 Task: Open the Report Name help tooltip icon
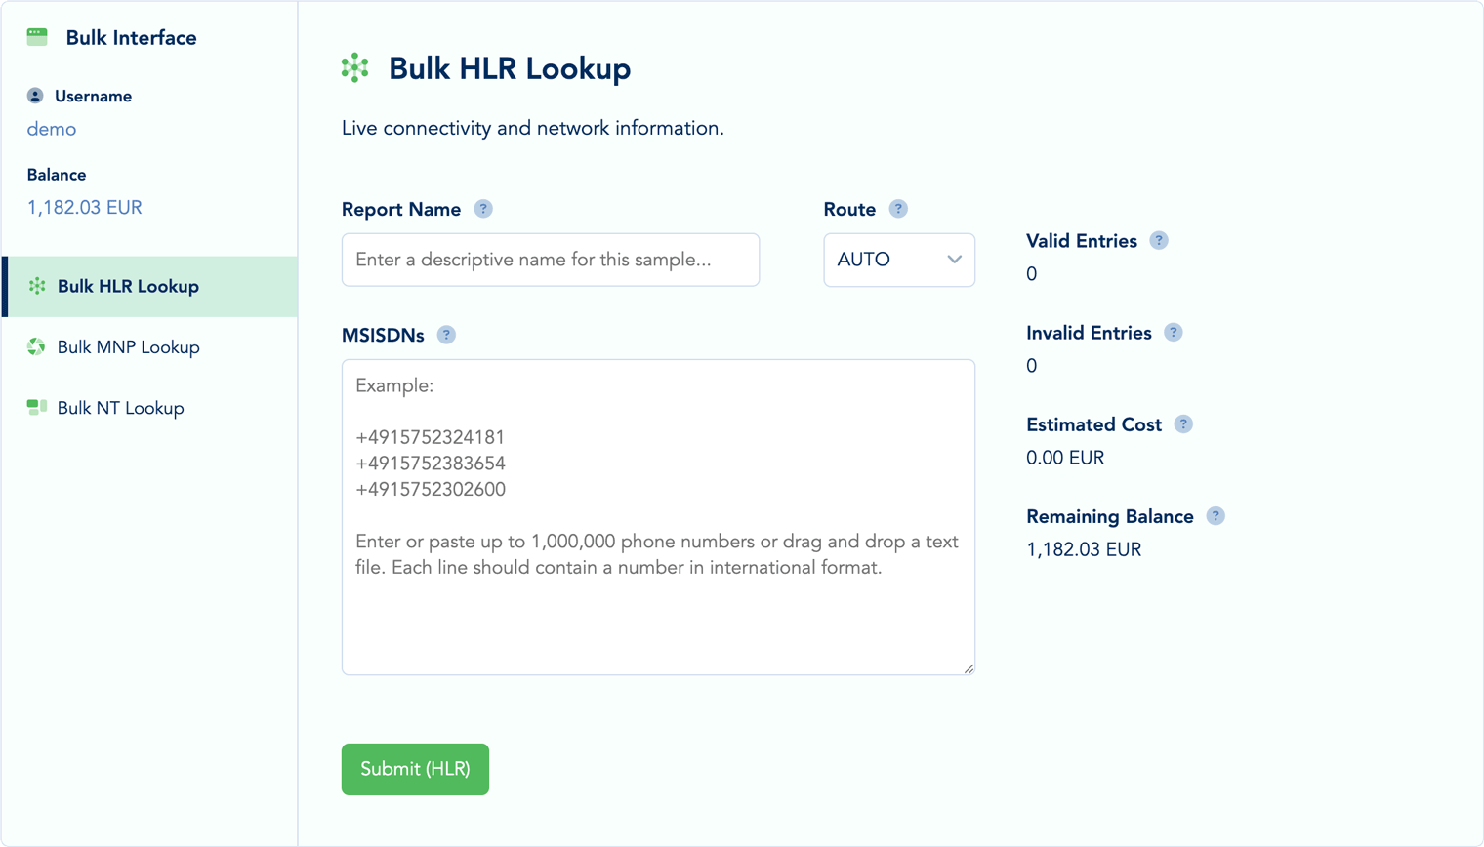484,208
